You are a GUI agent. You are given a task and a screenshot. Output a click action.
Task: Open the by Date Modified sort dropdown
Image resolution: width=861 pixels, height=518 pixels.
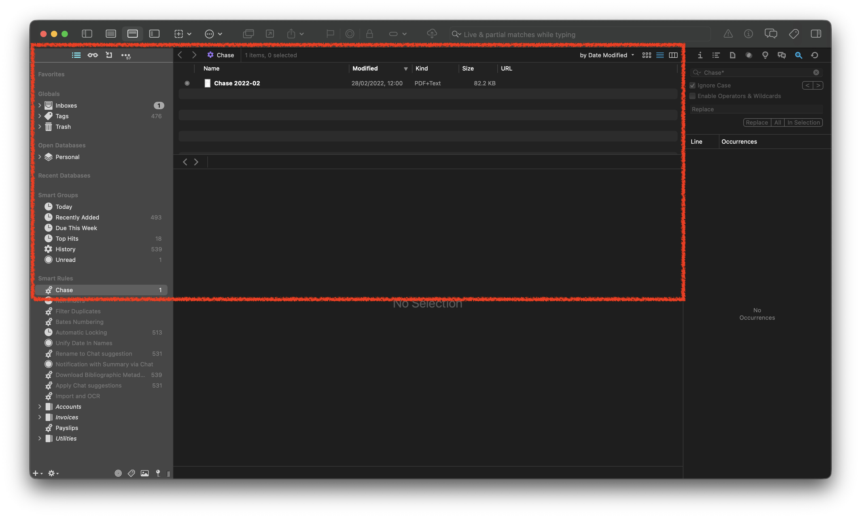[607, 55]
